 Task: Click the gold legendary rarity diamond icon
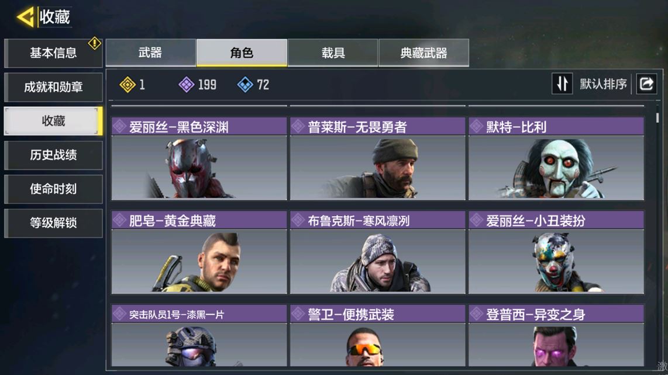tap(128, 85)
